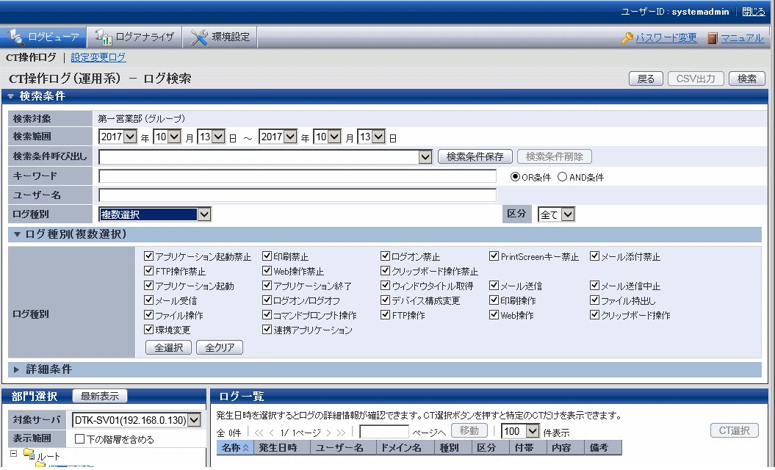Click the key icon for password change
This screenshot has width=775, height=470.
point(627,38)
